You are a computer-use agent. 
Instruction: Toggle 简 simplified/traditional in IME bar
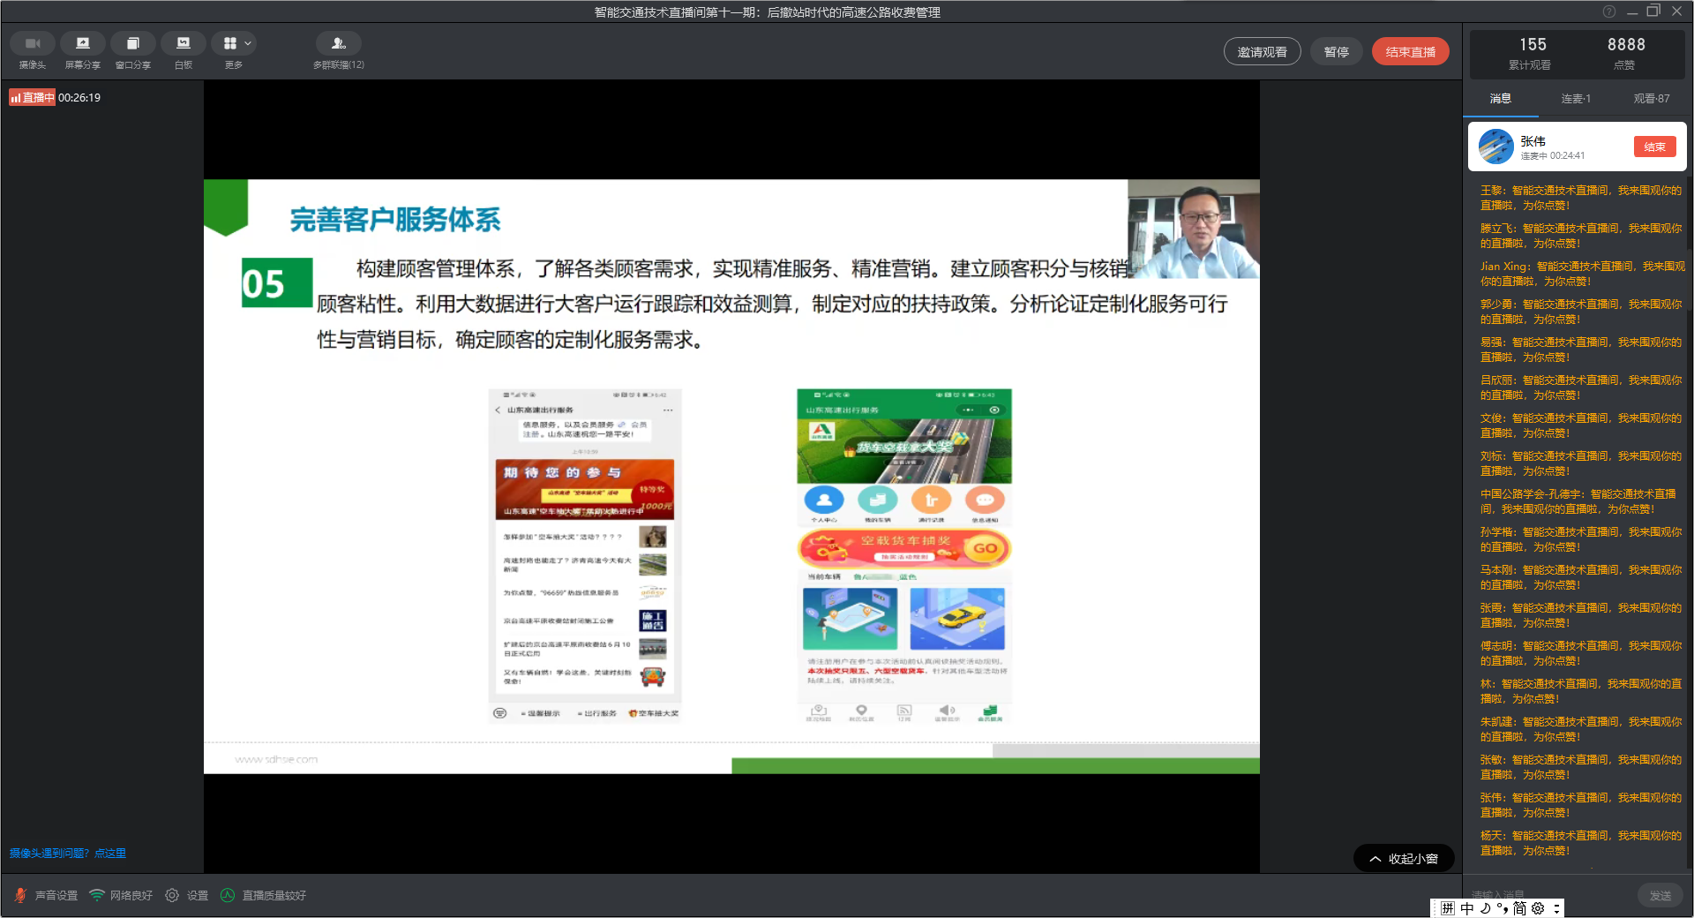click(x=1519, y=908)
